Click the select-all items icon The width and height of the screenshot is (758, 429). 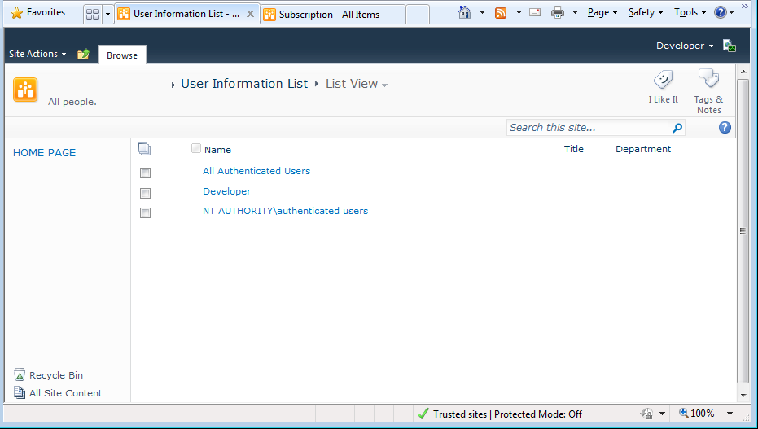click(x=144, y=149)
